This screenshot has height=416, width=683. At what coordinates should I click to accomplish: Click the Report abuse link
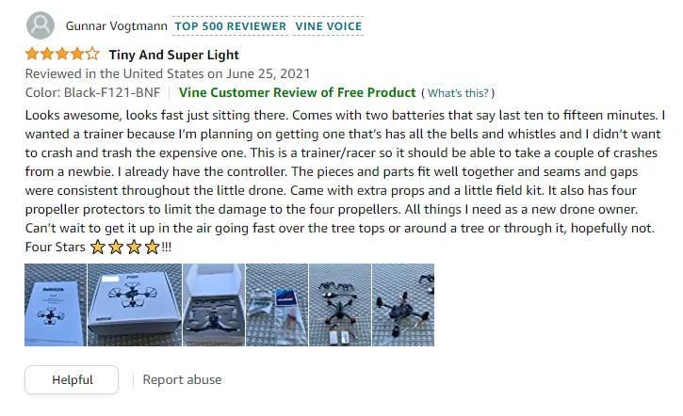coord(182,380)
